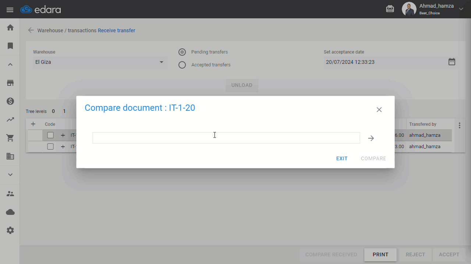The image size is (471, 264).
Task: Click the EXIT button in the dialog
Action: (x=342, y=158)
